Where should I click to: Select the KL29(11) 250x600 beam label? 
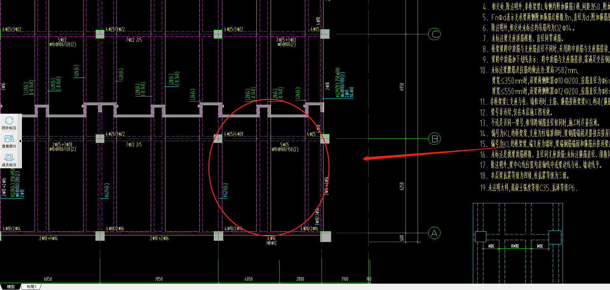point(337,83)
